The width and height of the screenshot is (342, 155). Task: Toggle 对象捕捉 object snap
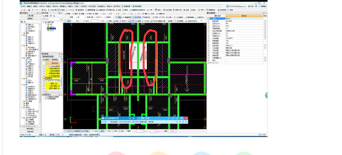pos(75,131)
